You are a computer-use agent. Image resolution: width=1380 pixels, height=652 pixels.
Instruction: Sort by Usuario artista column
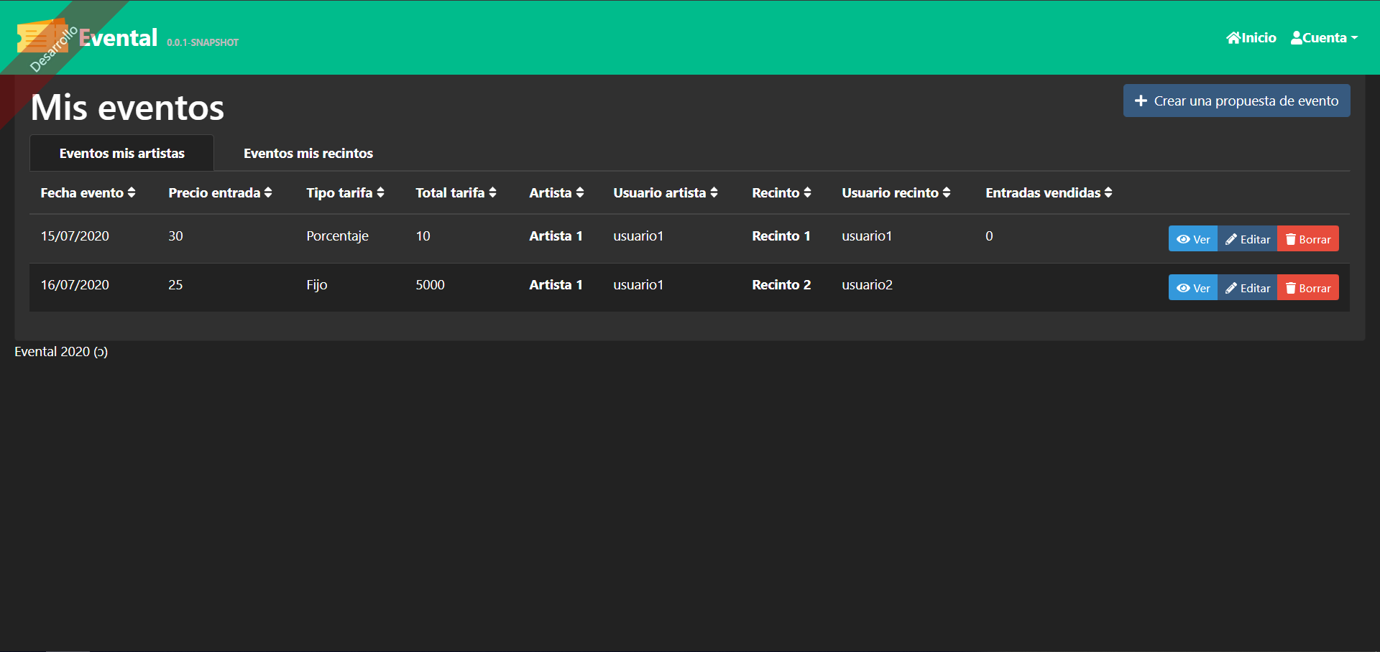click(665, 193)
